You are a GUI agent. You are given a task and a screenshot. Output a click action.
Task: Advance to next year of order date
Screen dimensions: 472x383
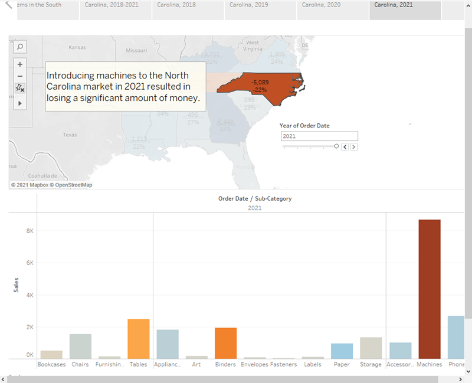pyautogui.click(x=354, y=146)
